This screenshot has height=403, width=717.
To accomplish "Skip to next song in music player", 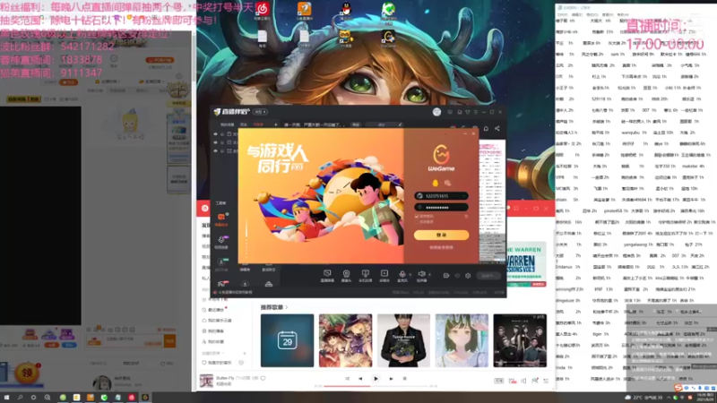I will 391,378.
